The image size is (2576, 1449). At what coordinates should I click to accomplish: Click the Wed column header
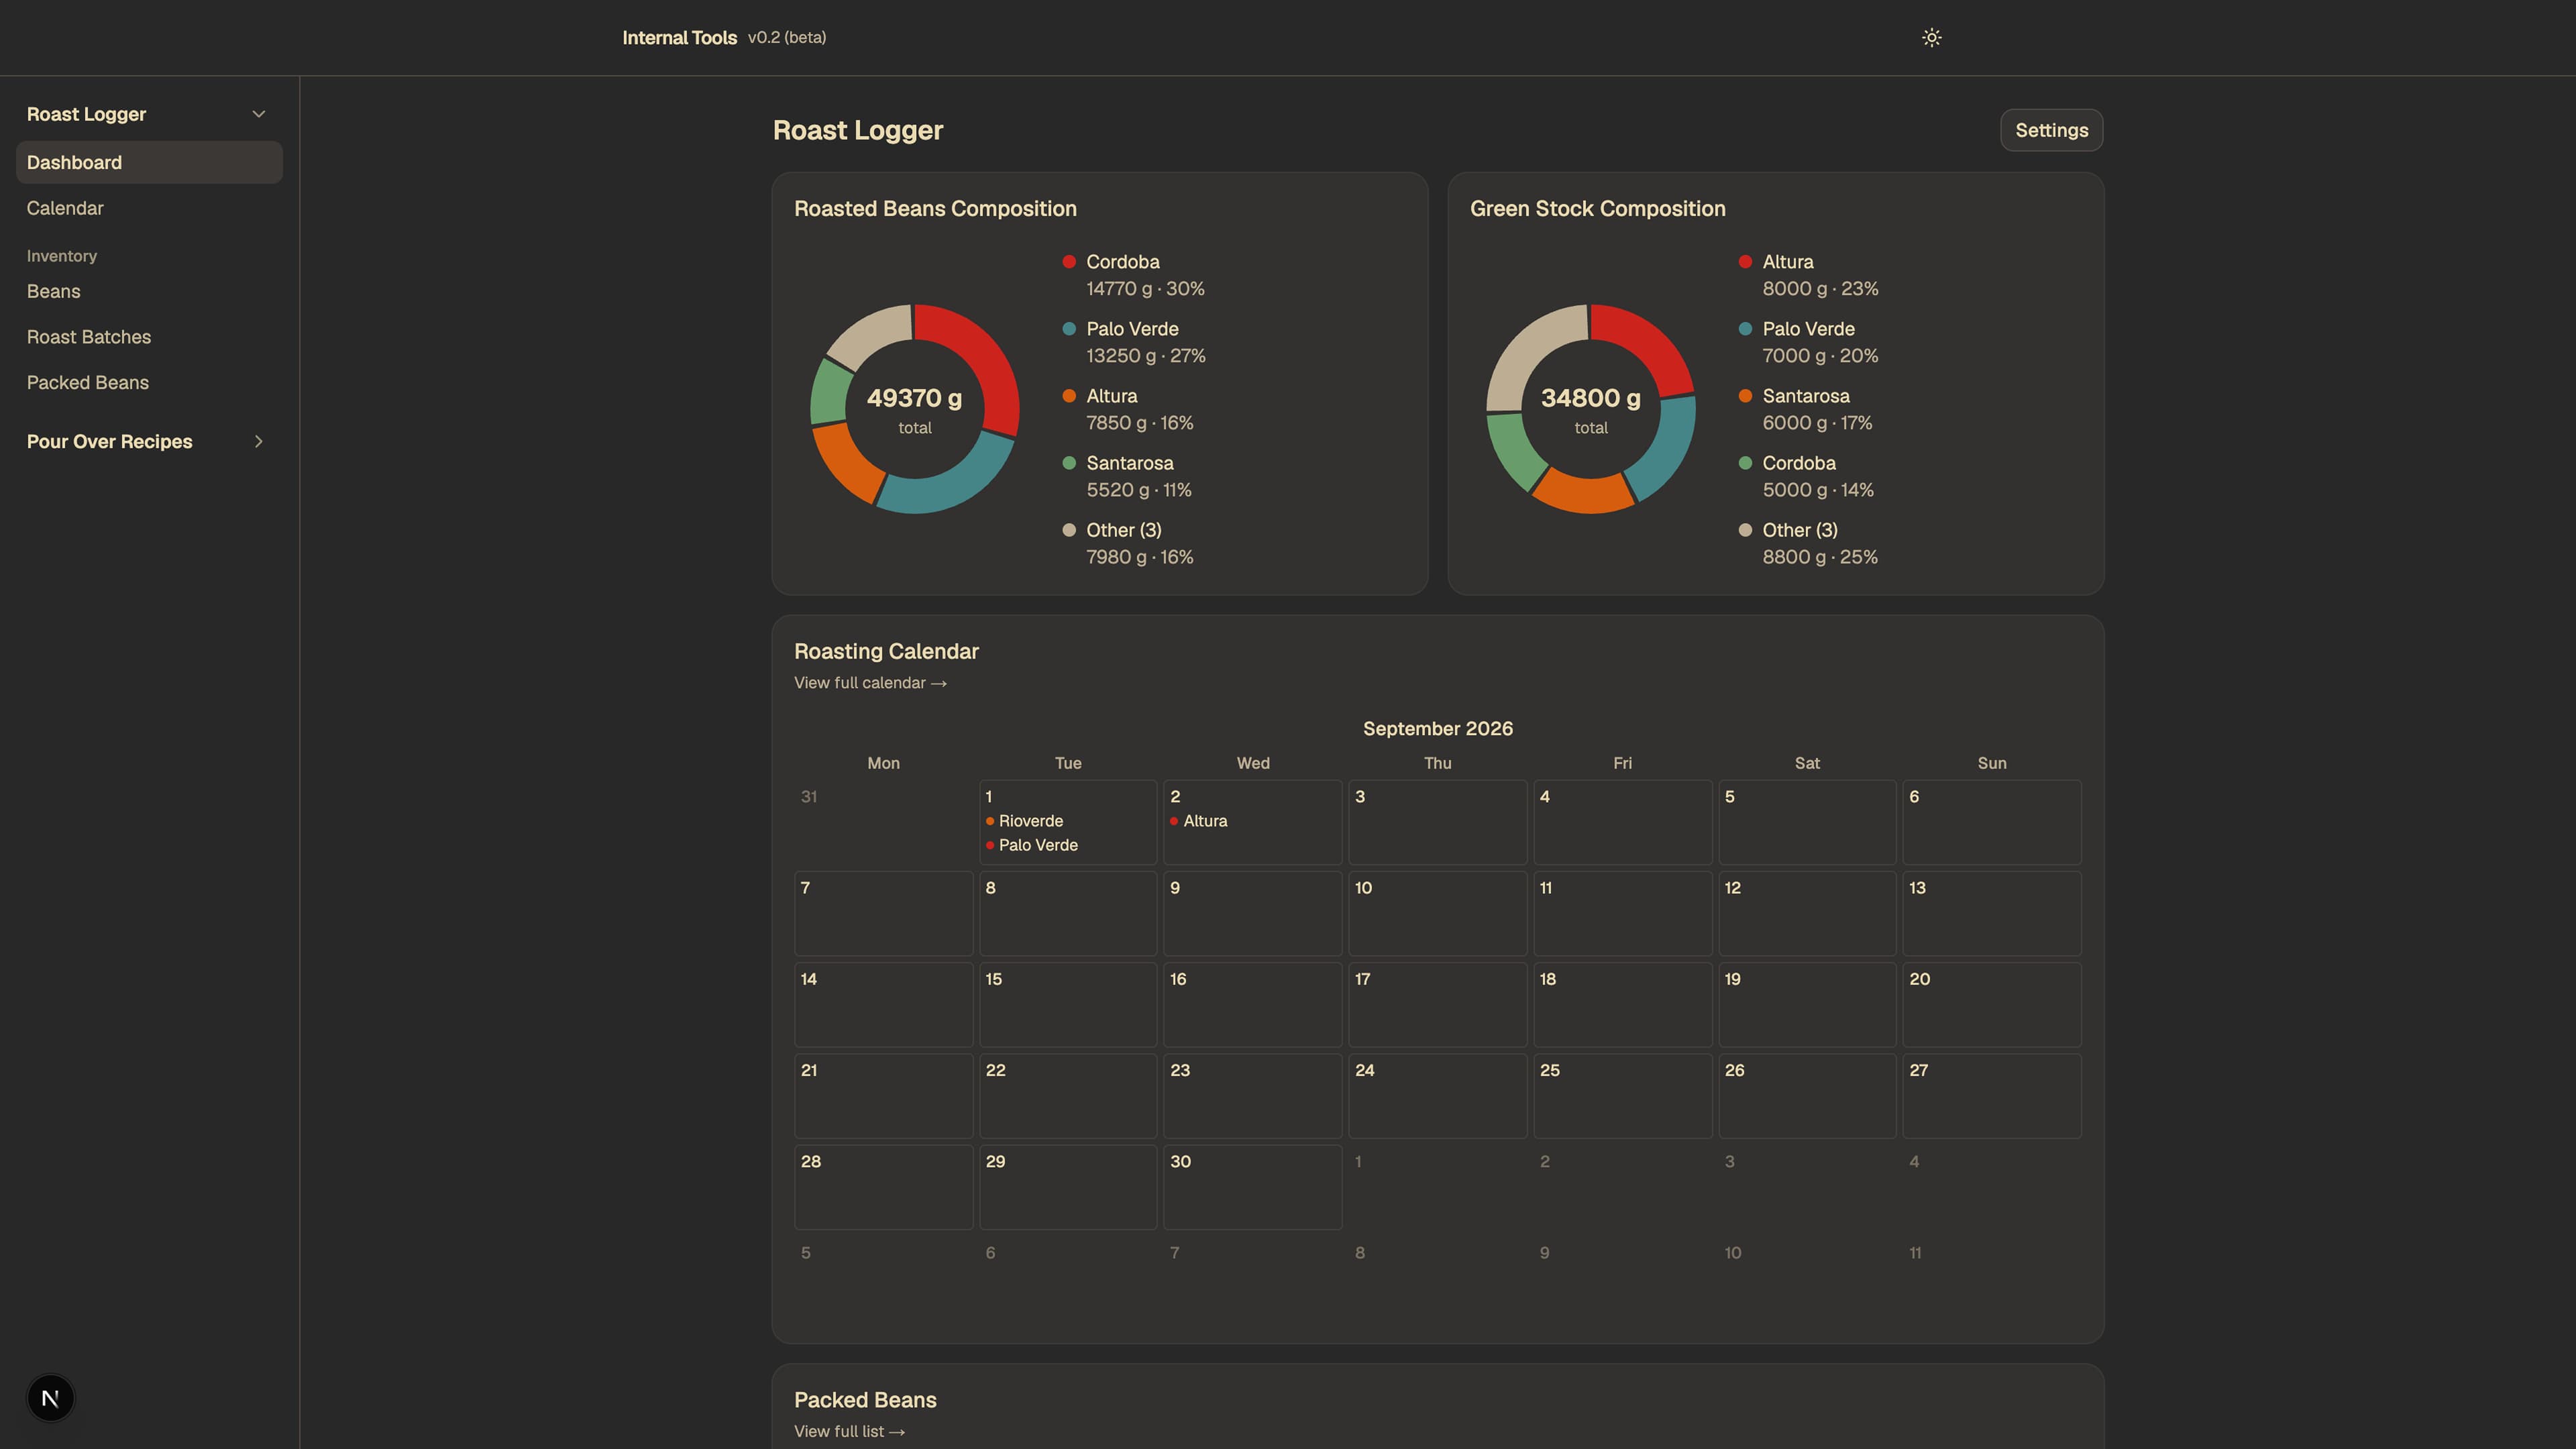[x=1252, y=763]
